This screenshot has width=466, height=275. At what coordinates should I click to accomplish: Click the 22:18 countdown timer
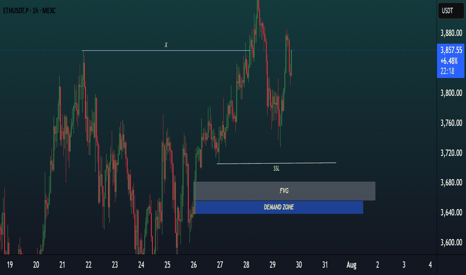coord(447,71)
